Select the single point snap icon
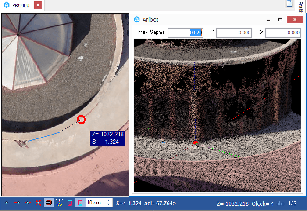The width and height of the screenshot is (307, 211). click(6, 203)
